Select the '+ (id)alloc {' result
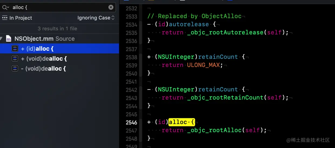Viewport: 335px width, 148px height. pyautogui.click(x=59, y=49)
